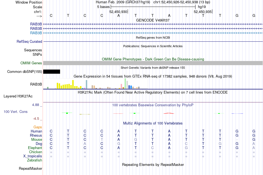Click the 4.88 PhyloP upper scale value
Viewport: 263px width, 175px height.
click(x=35, y=105)
